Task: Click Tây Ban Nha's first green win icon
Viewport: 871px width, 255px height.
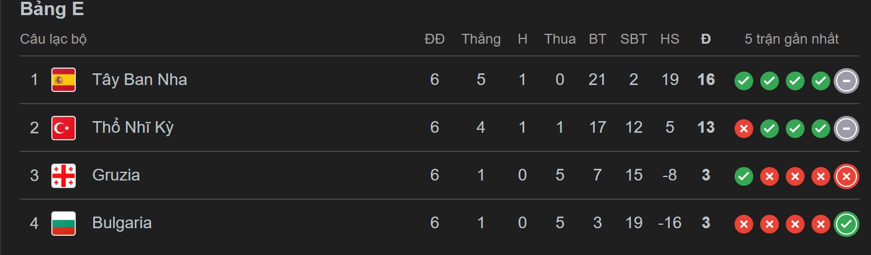Action: 743,80
